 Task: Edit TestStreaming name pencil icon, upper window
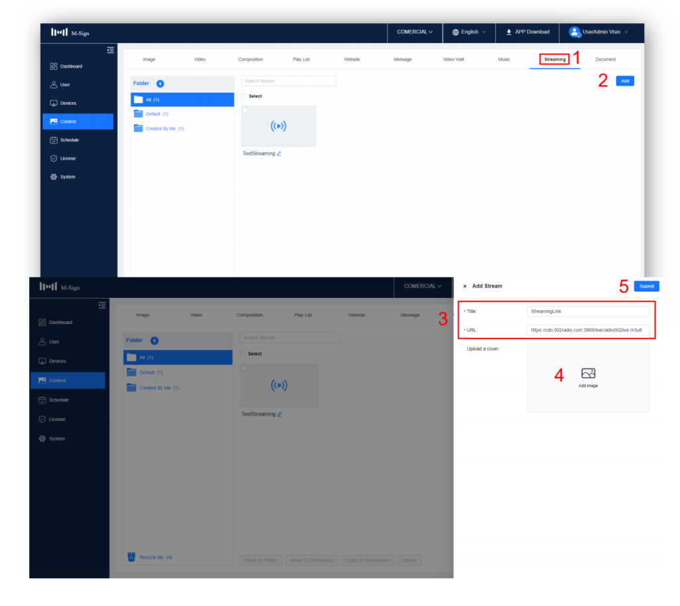coord(279,153)
